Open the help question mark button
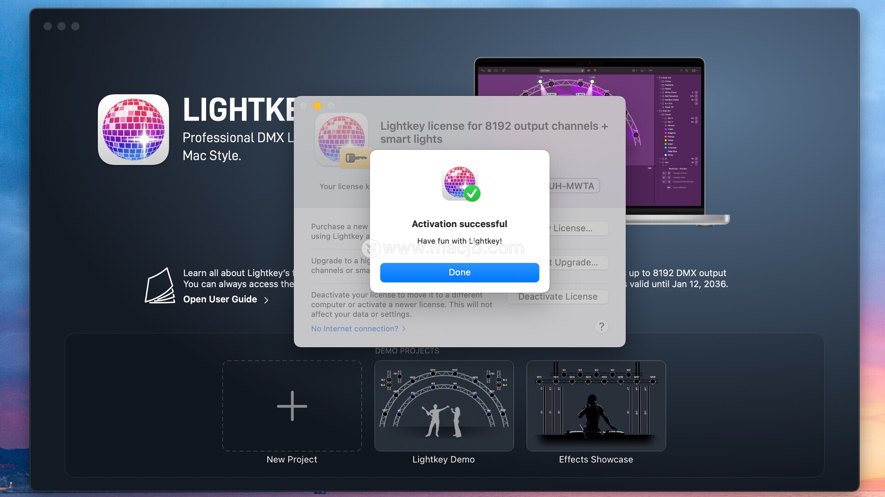Viewport: 885px width, 497px height. tap(601, 327)
